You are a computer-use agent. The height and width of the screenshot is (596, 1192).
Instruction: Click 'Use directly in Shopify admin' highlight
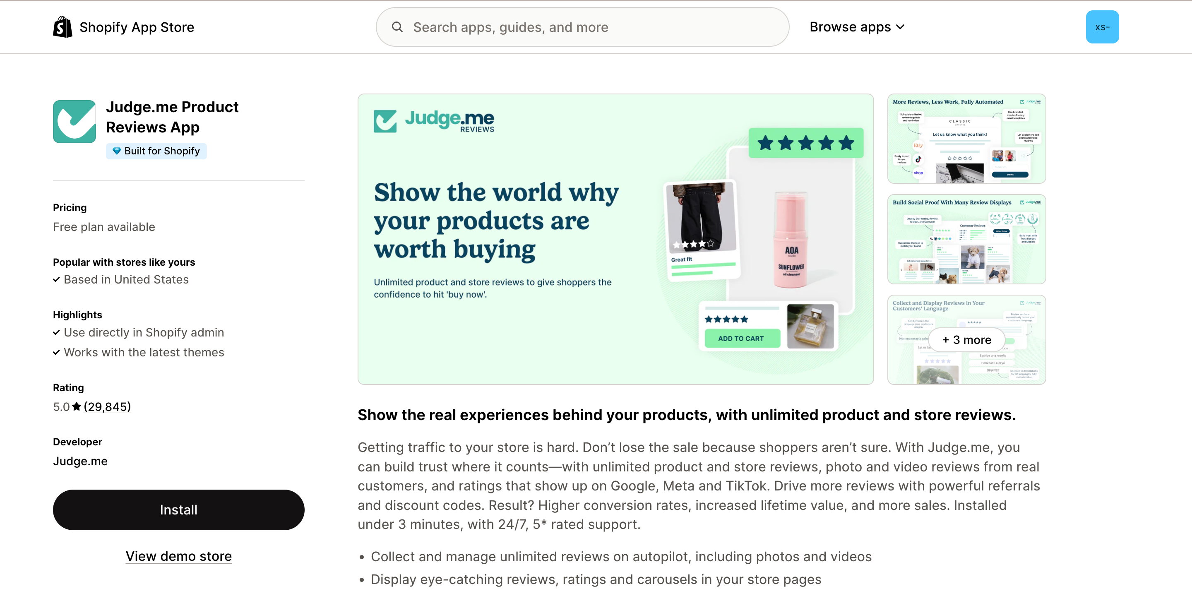tap(144, 332)
